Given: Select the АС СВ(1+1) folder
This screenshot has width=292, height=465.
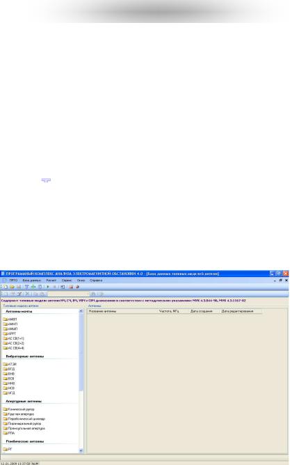Looking at the screenshot, I should click(x=14, y=338).
